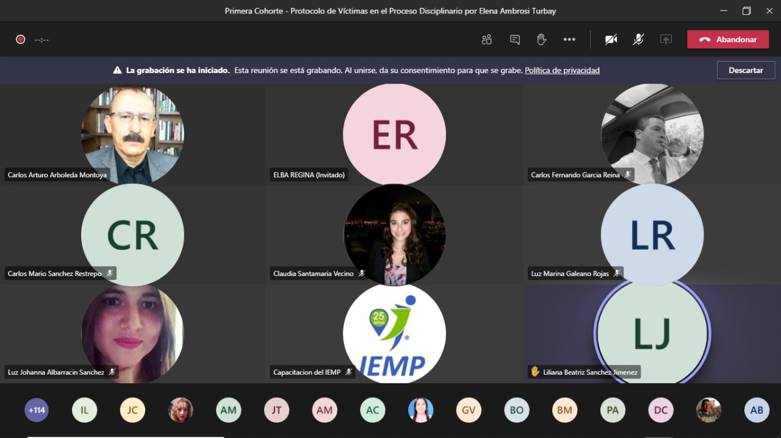The height and width of the screenshot is (438, 781).
Task: Click the IEMP logo avatar
Action: click(x=394, y=333)
